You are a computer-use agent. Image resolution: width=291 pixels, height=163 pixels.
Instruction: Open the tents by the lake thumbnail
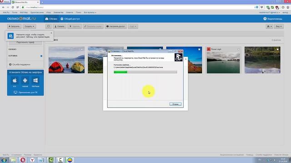coord(67,60)
